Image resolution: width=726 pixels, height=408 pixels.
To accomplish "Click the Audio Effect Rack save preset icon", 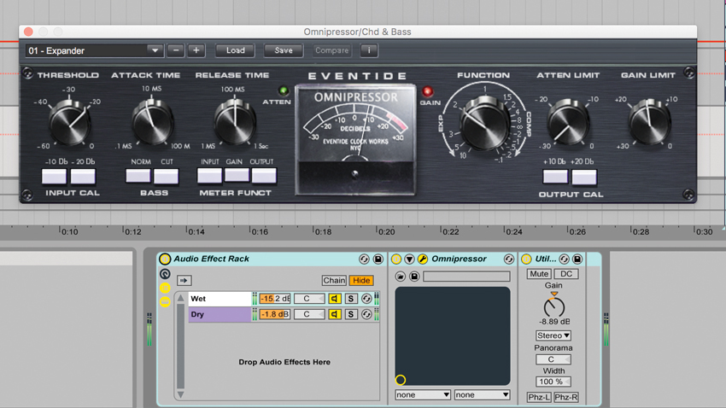I will click(x=378, y=259).
